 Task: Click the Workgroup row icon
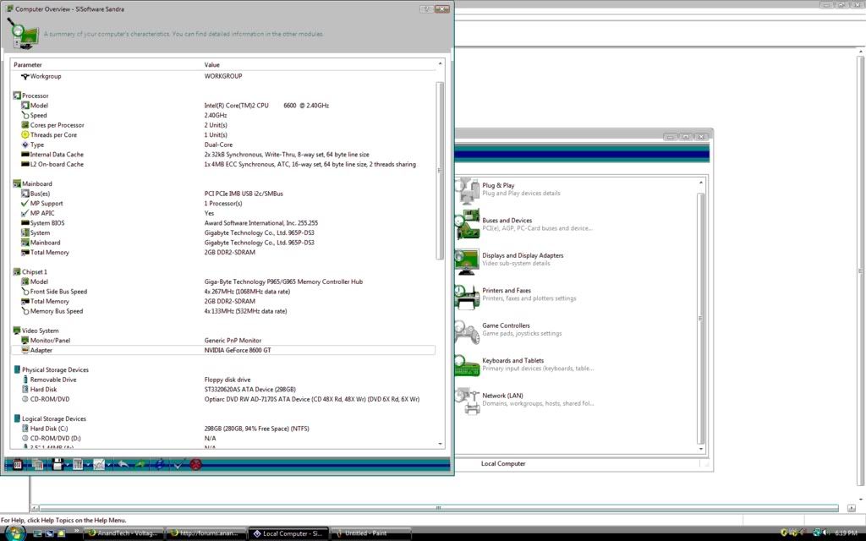[25, 76]
